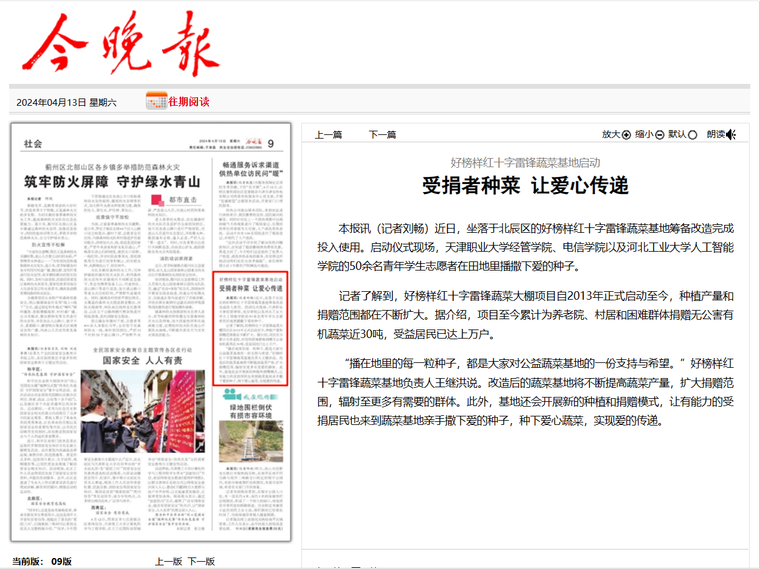This screenshot has height=569, width=760.
Task: Click the speaker read-aloud icon
Action: coord(731,134)
